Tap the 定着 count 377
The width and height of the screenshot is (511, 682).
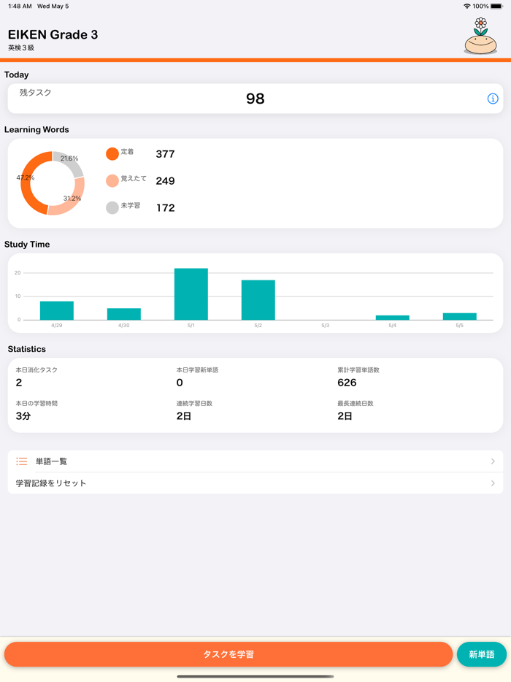point(165,154)
